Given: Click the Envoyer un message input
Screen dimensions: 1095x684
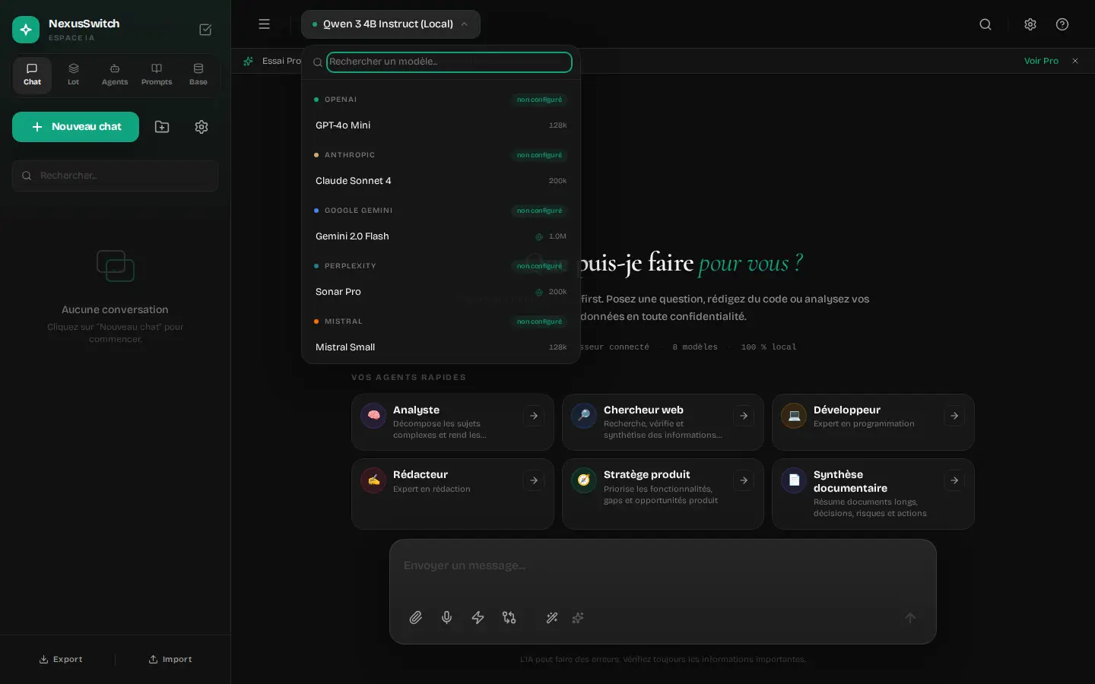Looking at the screenshot, I should tap(662, 566).
